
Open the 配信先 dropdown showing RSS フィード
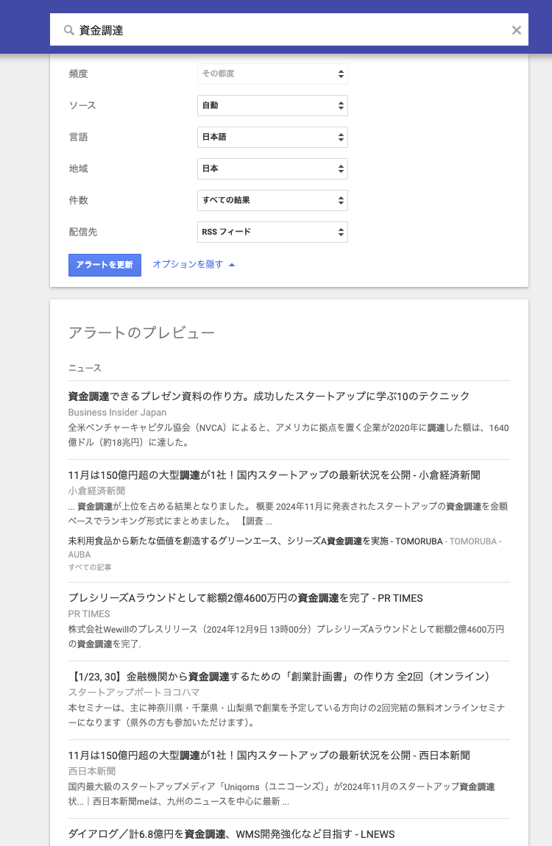[272, 232]
